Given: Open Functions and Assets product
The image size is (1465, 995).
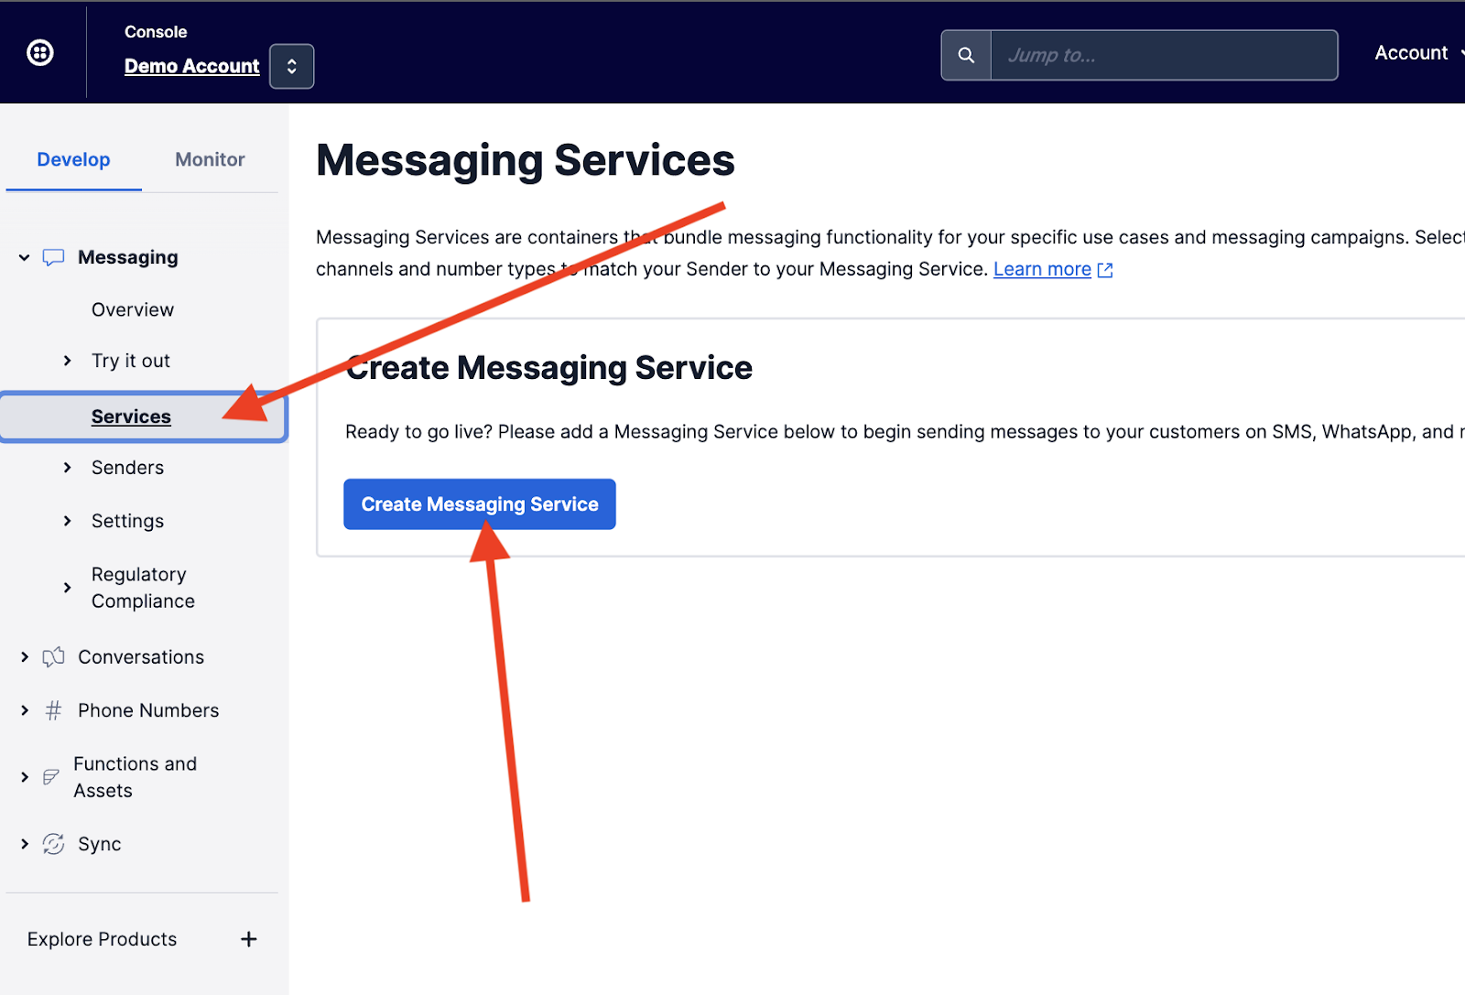Looking at the screenshot, I should [135, 777].
